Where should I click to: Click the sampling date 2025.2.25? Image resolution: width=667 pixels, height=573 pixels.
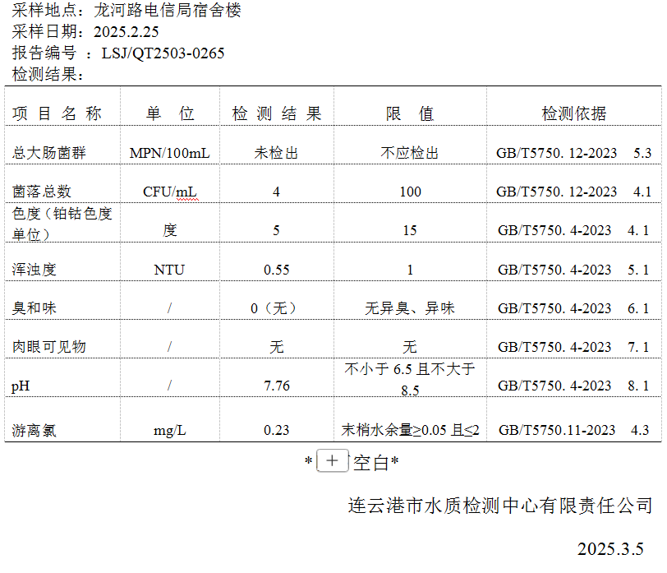coord(126,32)
